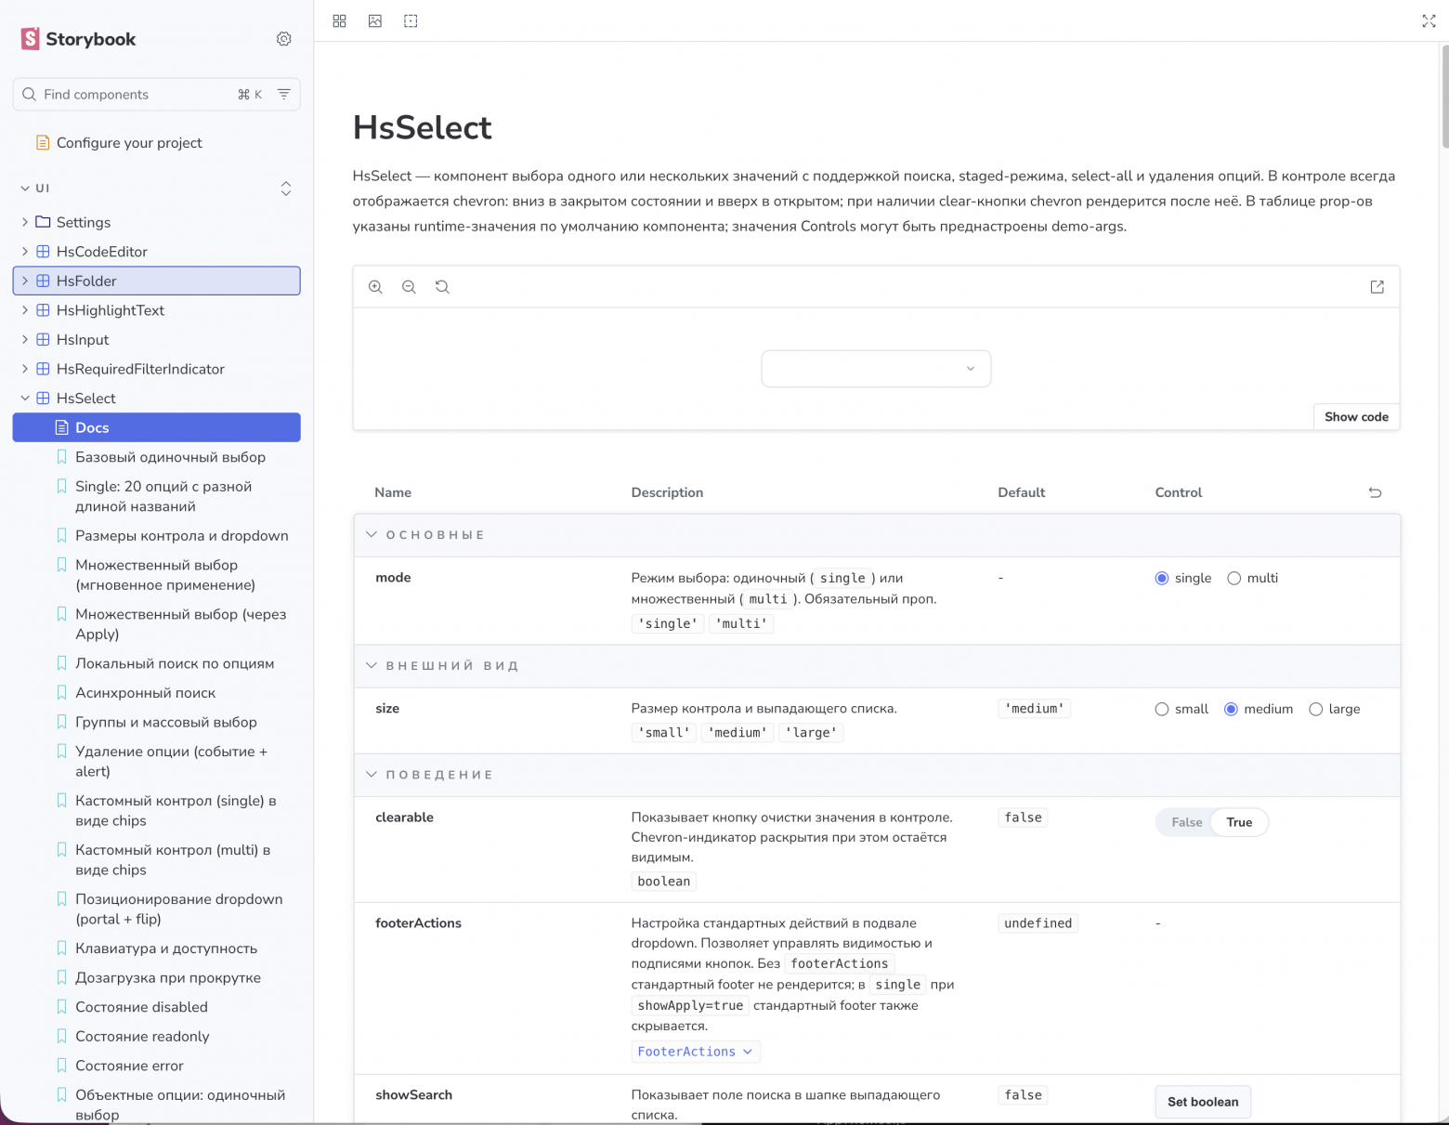The height and width of the screenshot is (1125, 1449).
Task: Reset zoom of story preview
Action: click(x=442, y=287)
